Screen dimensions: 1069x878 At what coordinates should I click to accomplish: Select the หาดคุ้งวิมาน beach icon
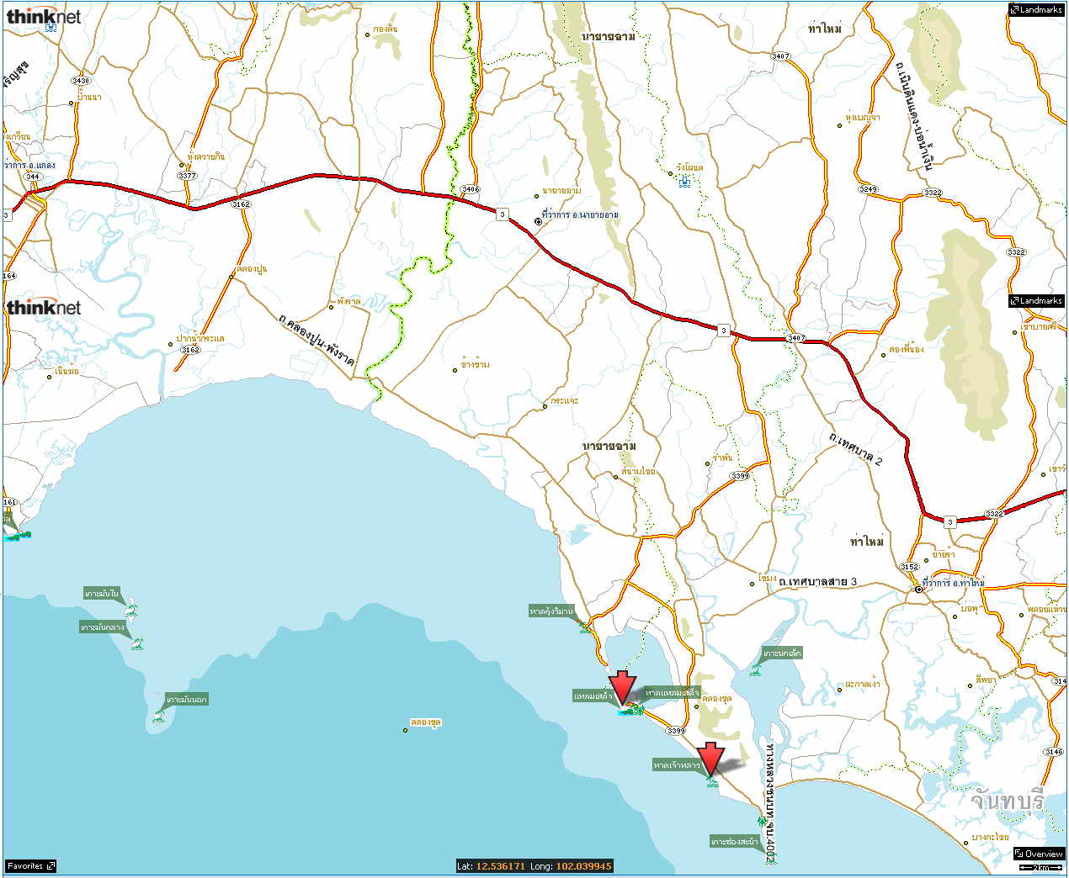tap(584, 627)
